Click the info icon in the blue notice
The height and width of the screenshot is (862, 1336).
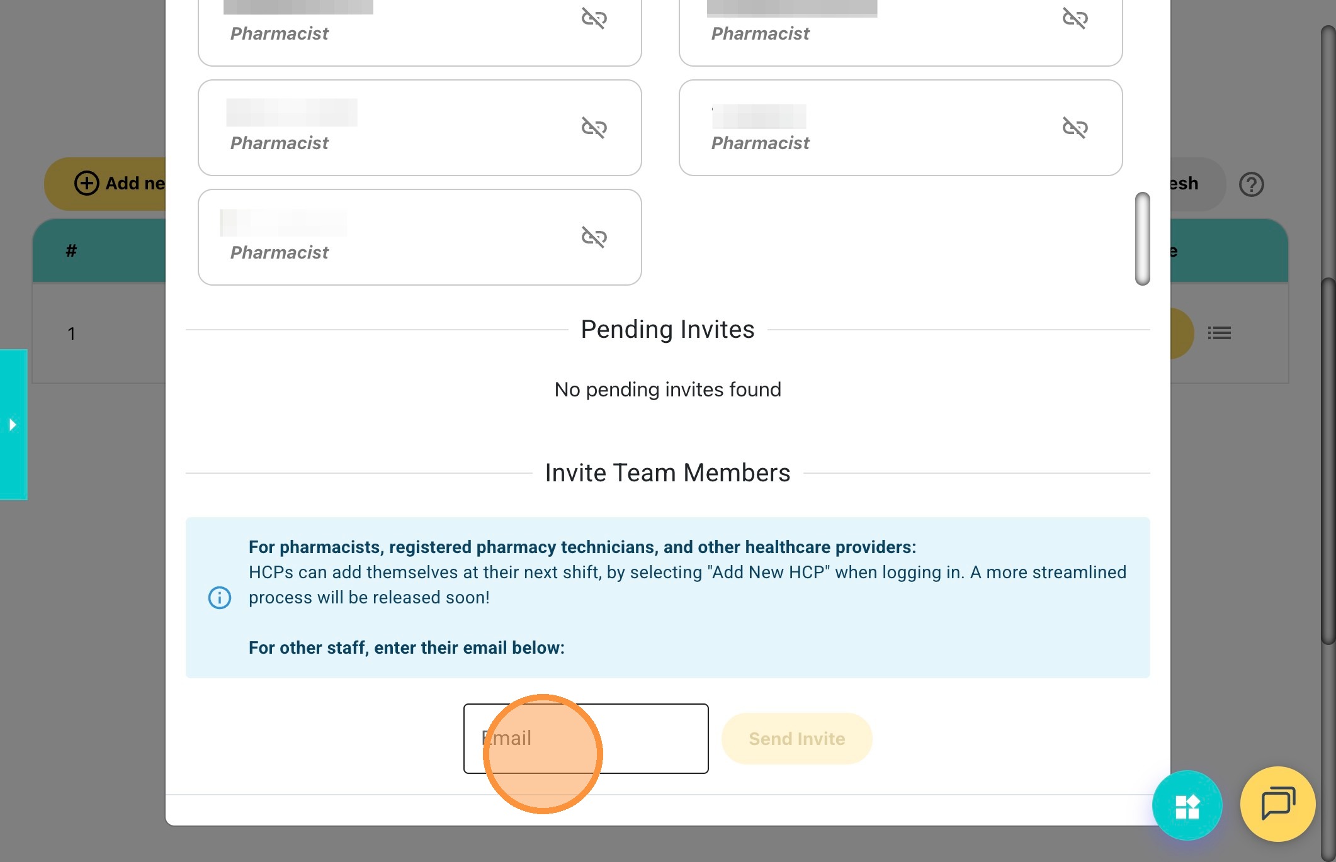point(220,597)
